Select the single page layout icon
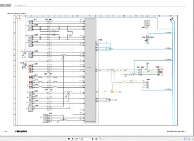 point(185,139)
